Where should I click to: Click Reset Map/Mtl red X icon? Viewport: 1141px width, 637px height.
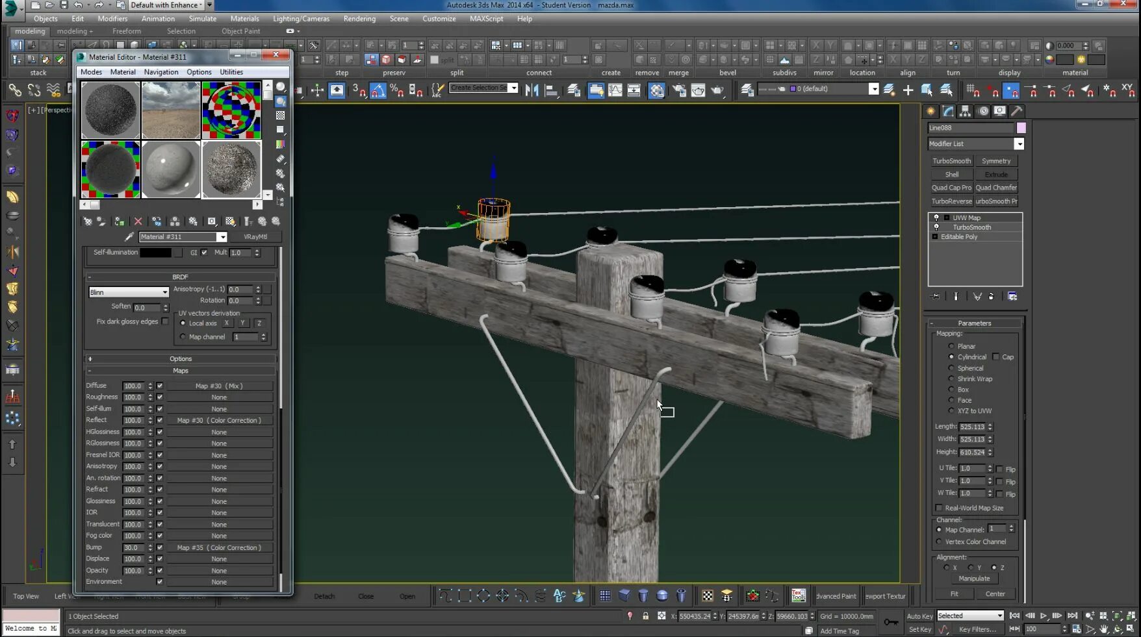point(138,221)
